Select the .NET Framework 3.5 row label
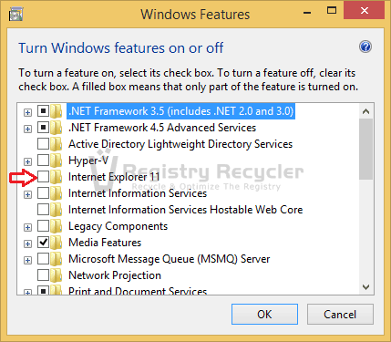The image size is (391, 342). (x=180, y=111)
